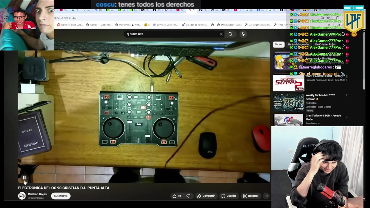The width and height of the screenshot is (370, 208).
Task: Open options menu for Weekly Techno Mix
Action: click(x=347, y=96)
